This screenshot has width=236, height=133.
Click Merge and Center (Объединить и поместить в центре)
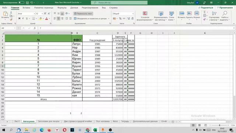coord(90,18)
